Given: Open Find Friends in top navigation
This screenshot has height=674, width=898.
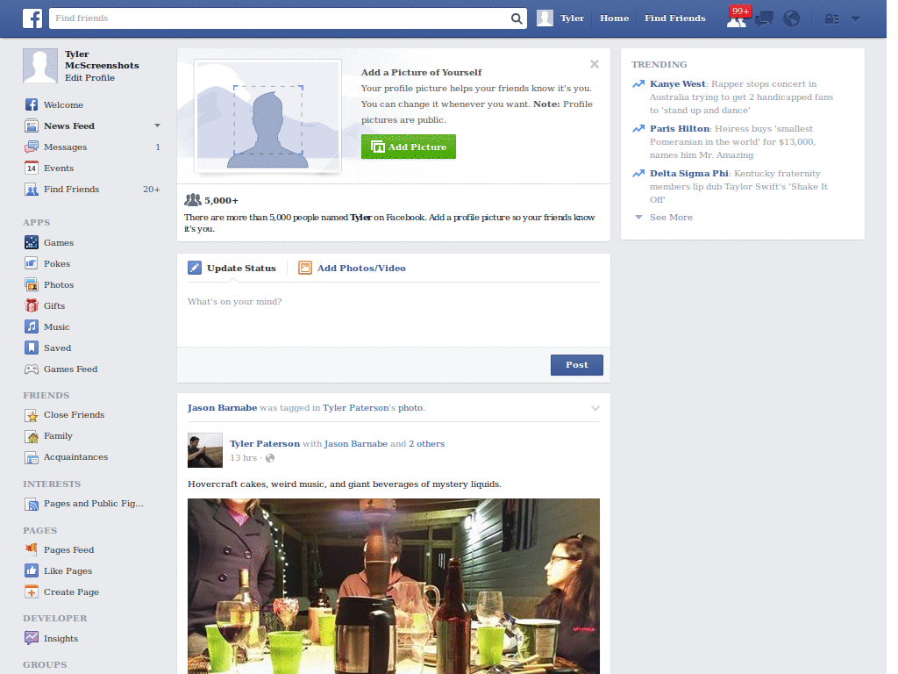Looking at the screenshot, I should click(x=674, y=18).
